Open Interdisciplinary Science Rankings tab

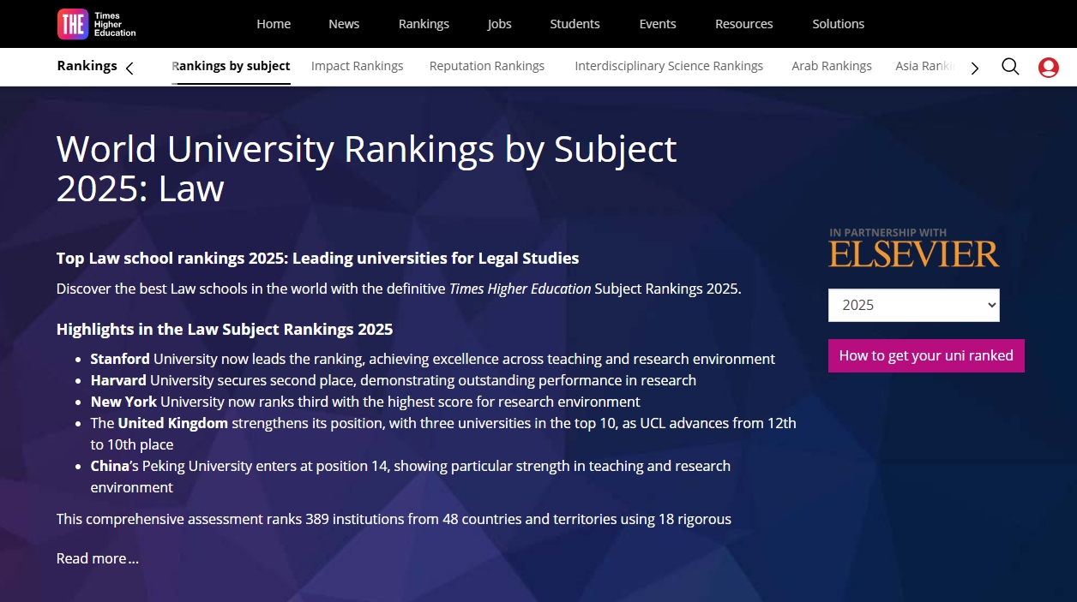click(668, 66)
